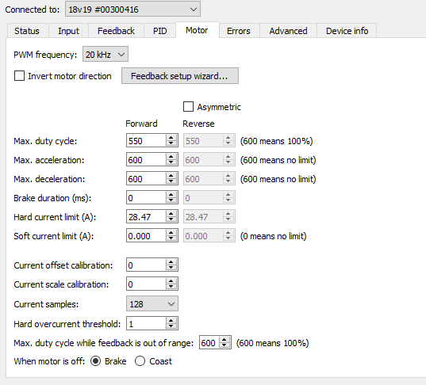Decrease Hard overcurrent threshold with down arrow
The height and width of the screenshot is (385, 426).
(x=171, y=326)
